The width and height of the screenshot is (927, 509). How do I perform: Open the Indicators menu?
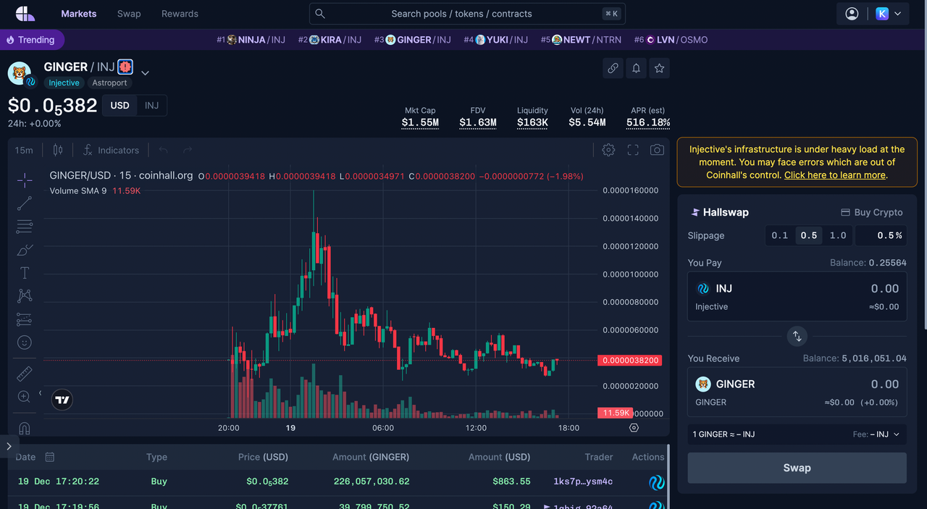point(111,150)
